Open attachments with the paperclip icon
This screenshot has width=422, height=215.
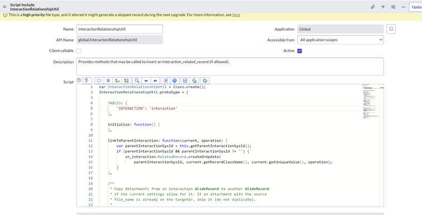pyautogui.click(x=372, y=7)
